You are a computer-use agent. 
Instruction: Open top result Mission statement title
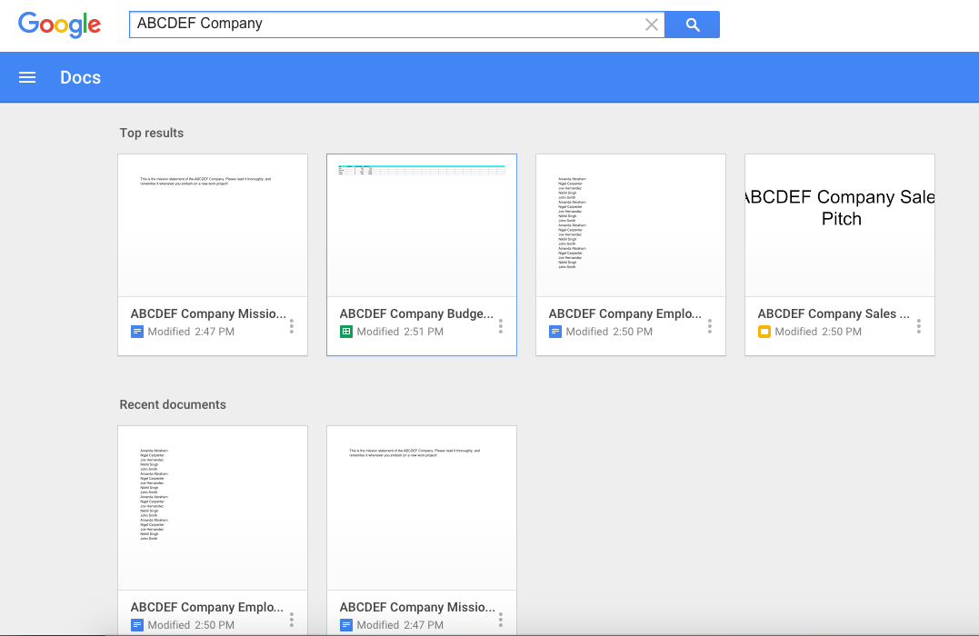click(x=208, y=313)
